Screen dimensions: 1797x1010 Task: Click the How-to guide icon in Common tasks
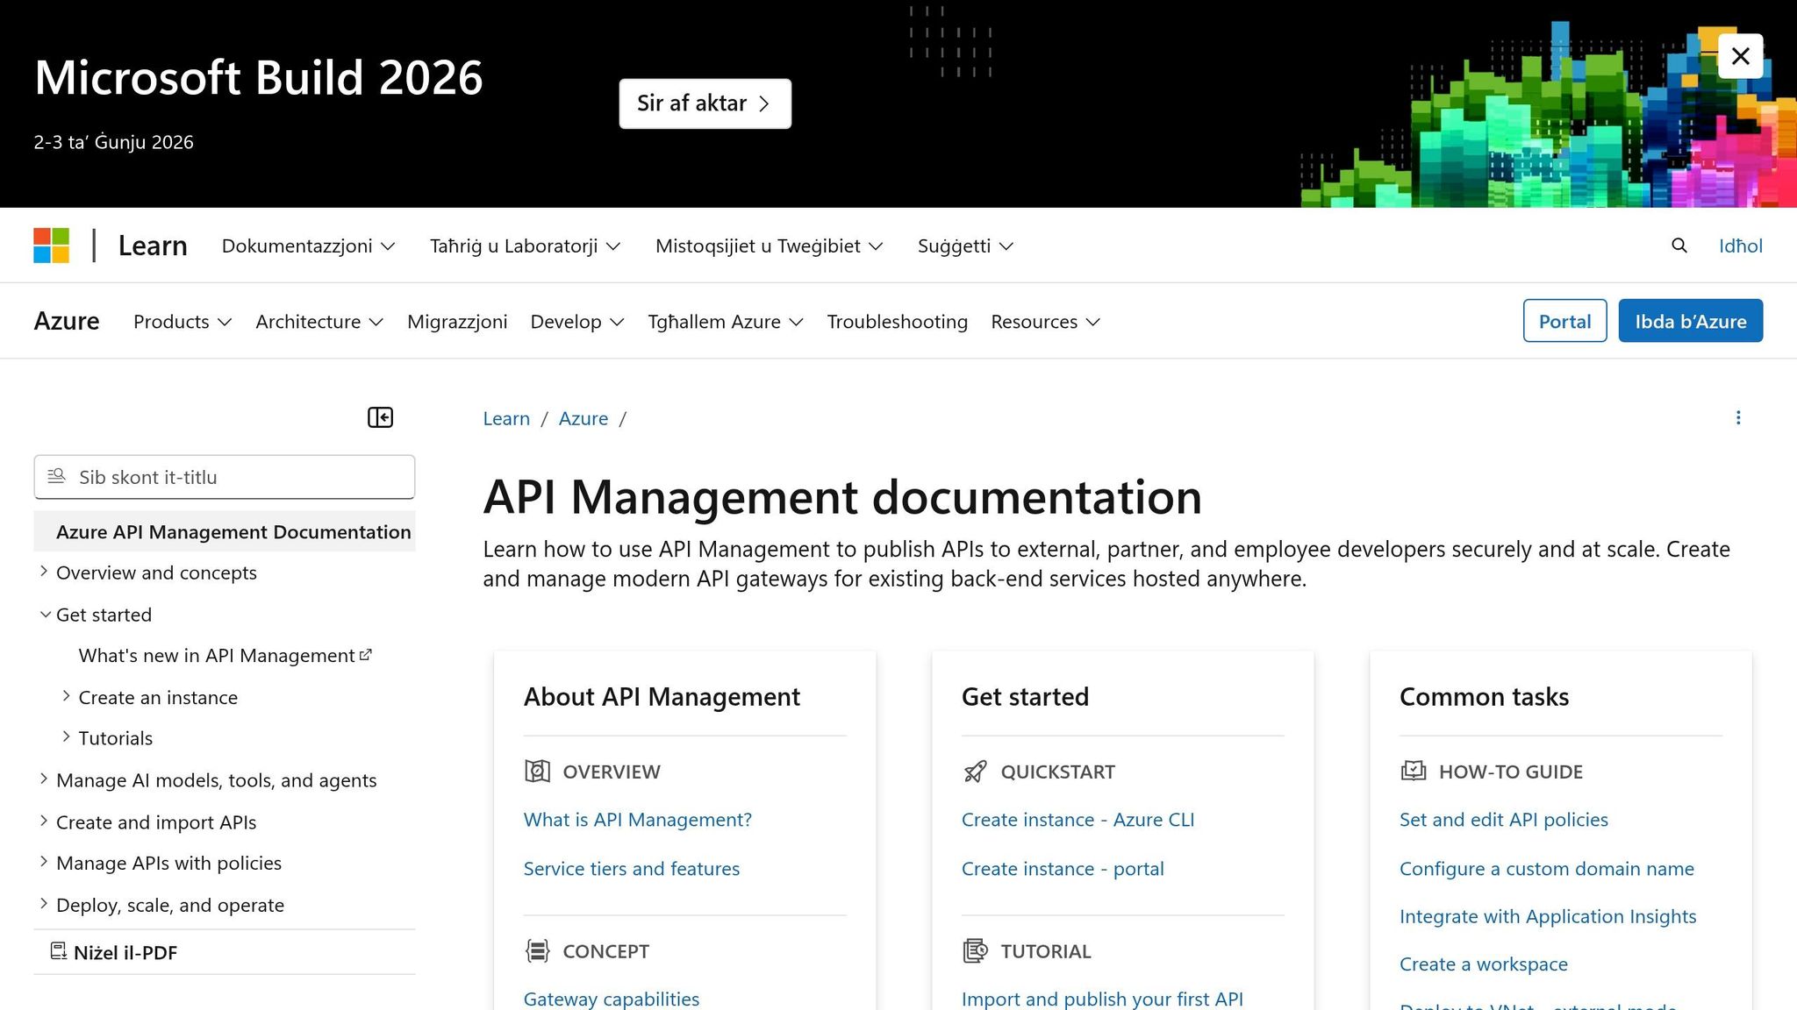[1413, 772]
